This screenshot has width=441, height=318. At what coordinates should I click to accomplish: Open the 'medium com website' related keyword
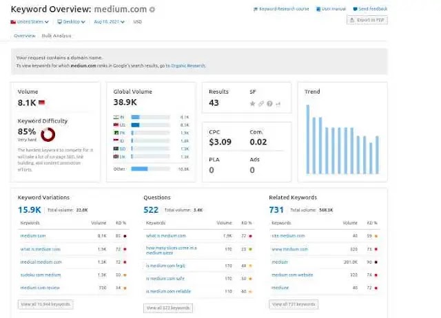pyautogui.click(x=292, y=275)
